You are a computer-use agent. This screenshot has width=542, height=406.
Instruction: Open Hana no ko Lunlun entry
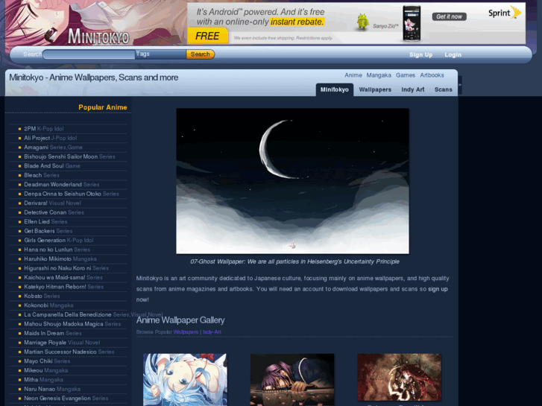tap(48, 250)
